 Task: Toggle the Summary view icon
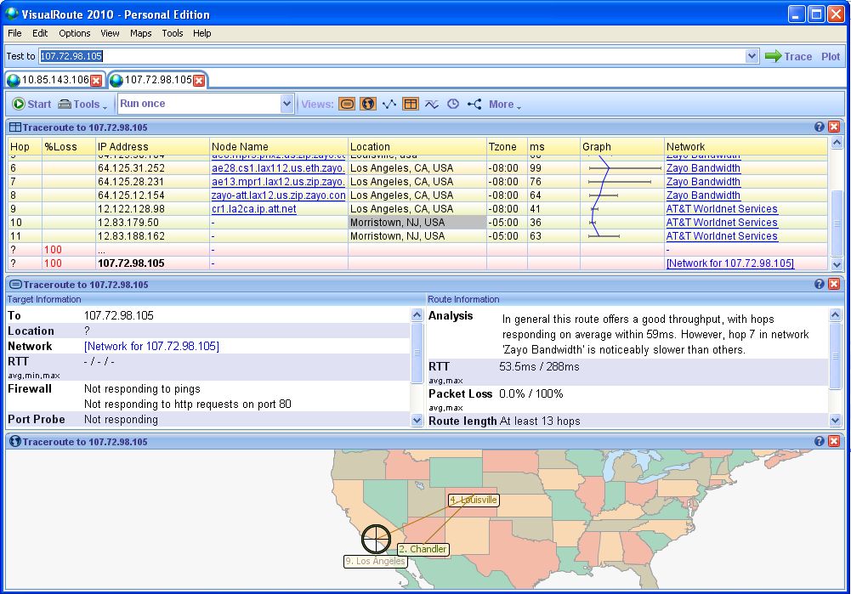click(347, 104)
